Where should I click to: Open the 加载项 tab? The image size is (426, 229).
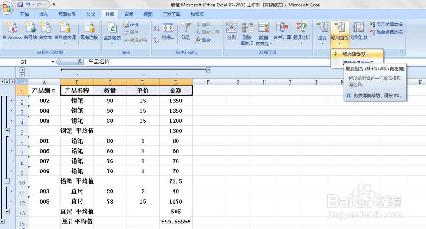197,14
